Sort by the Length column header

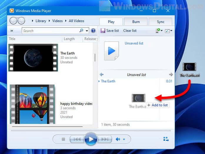tap(72, 39)
